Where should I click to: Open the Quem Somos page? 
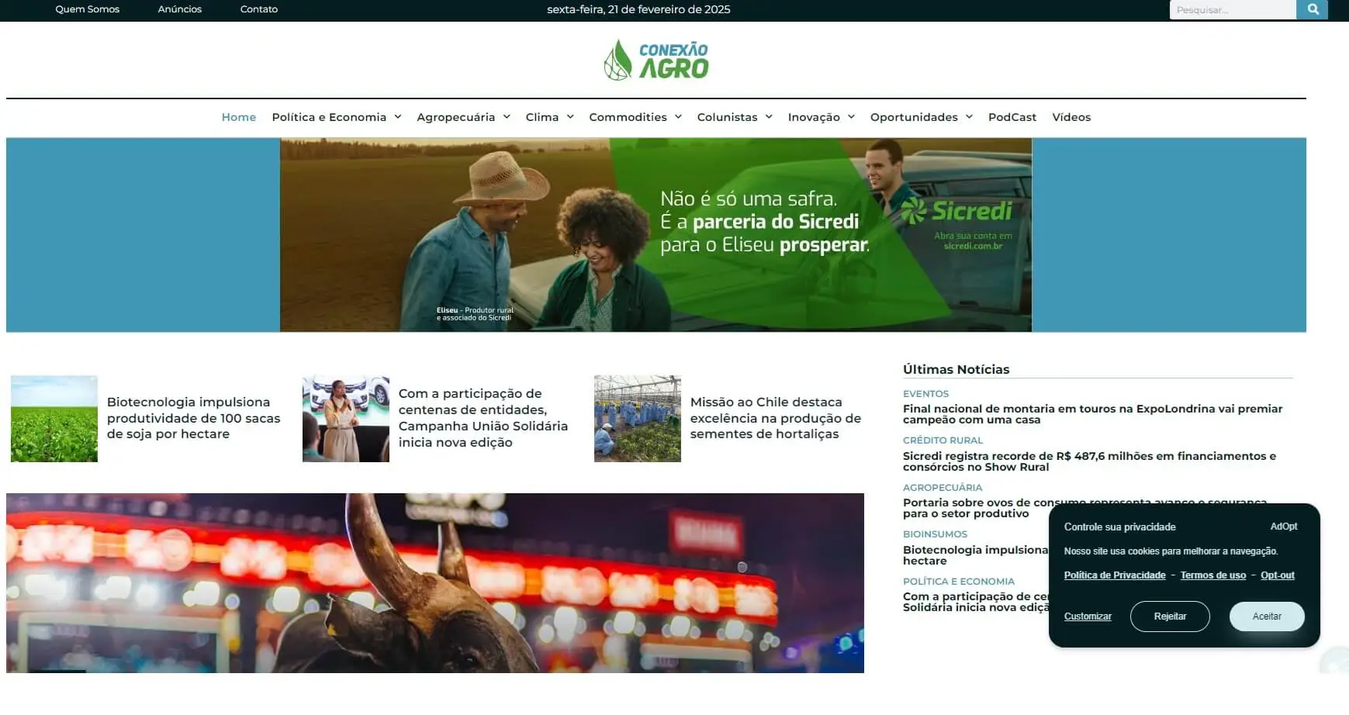pyautogui.click(x=88, y=9)
